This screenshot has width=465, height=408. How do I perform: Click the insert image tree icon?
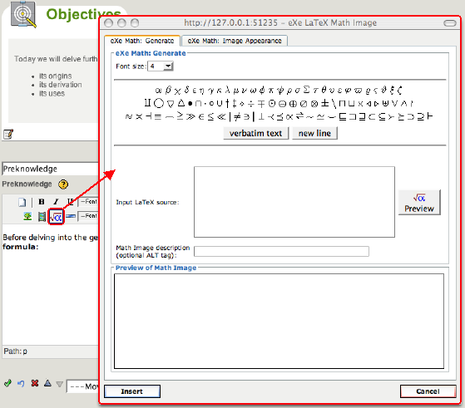click(x=27, y=216)
